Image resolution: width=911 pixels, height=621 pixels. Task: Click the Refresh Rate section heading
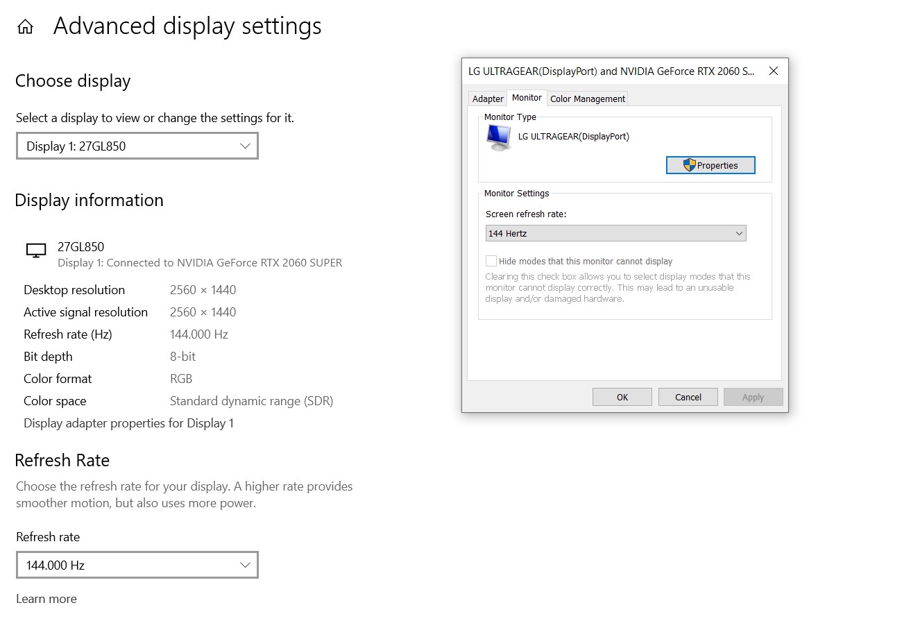(x=62, y=461)
